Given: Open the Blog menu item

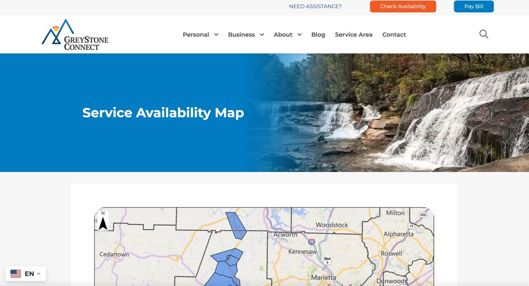Looking at the screenshot, I should 318,34.
